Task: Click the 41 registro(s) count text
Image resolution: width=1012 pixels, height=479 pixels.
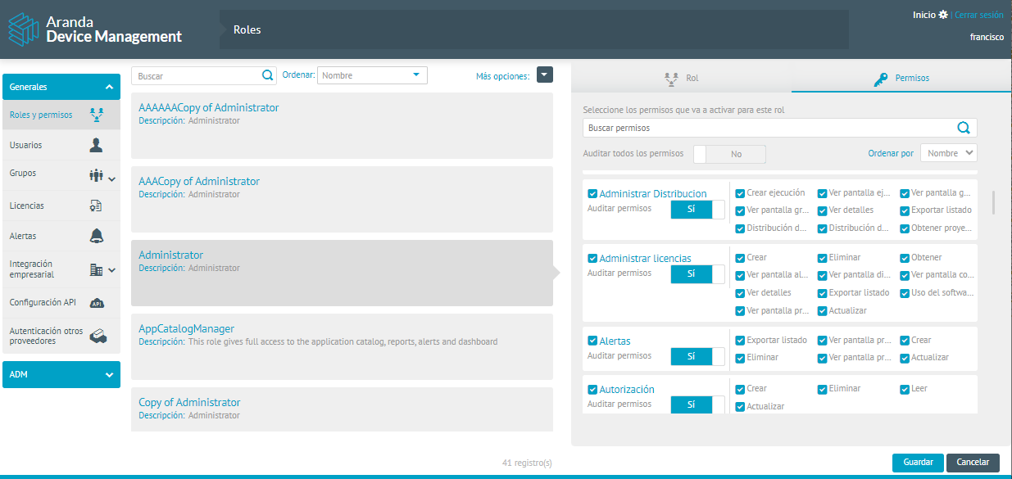Action: (x=527, y=463)
